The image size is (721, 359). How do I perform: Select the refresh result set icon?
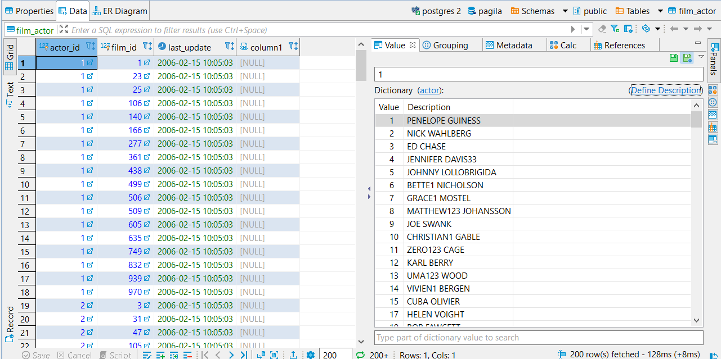(646, 28)
